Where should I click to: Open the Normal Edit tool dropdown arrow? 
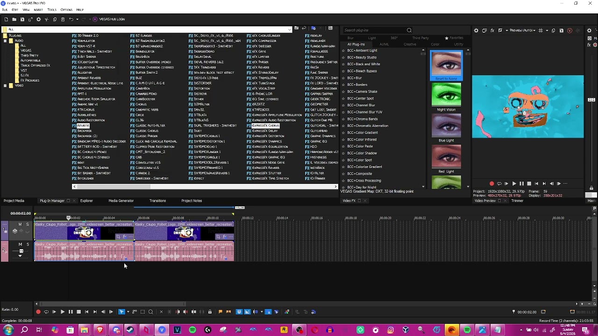(x=128, y=312)
